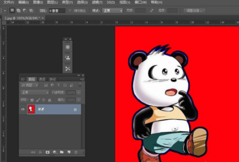This screenshot has height=162, width=239.
Task: Toggle the smart object filter icon
Action: click(71, 85)
